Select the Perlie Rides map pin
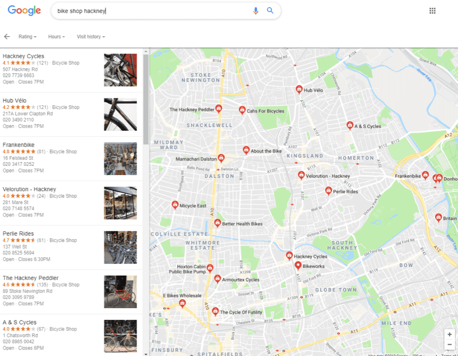Screen dimensions: 458x356 pos(329,191)
